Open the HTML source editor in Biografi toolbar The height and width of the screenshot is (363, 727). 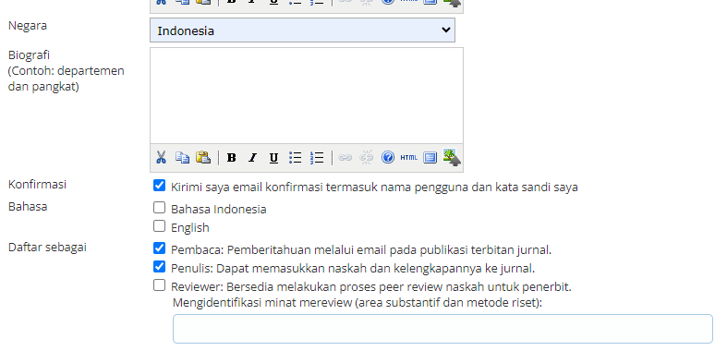point(408,158)
